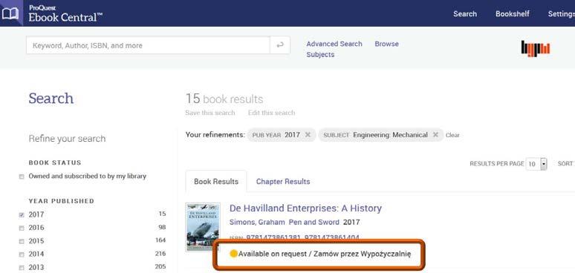Click the count 164 beside 2015
Image resolution: width=575 pixels, height=273 pixels.
pyautogui.click(x=160, y=240)
